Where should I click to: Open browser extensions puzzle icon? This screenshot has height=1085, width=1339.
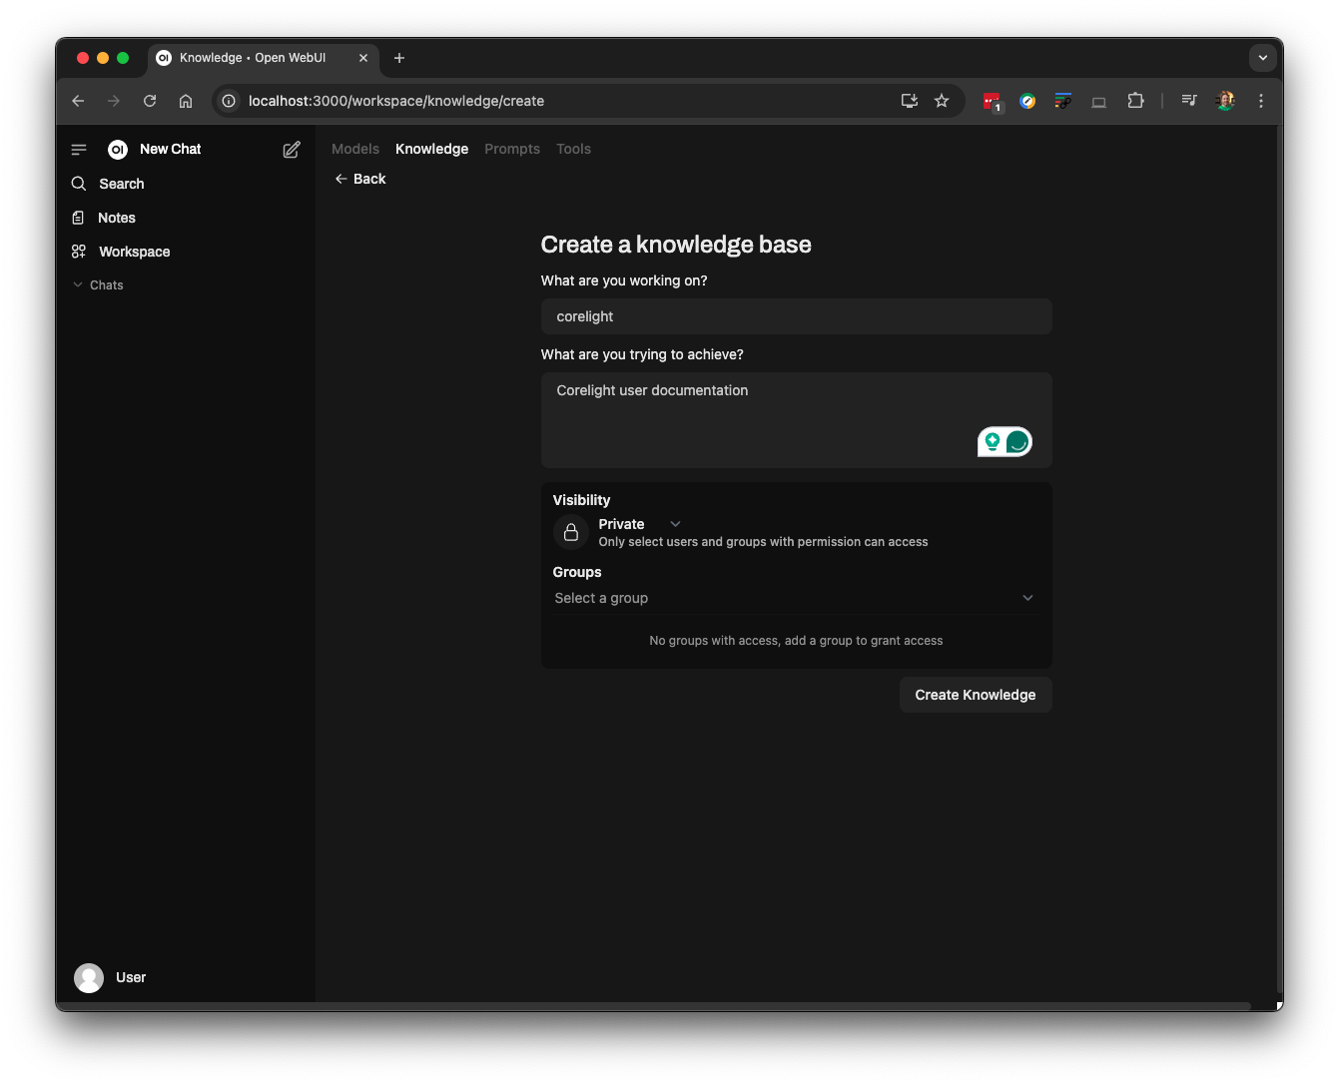1135,101
